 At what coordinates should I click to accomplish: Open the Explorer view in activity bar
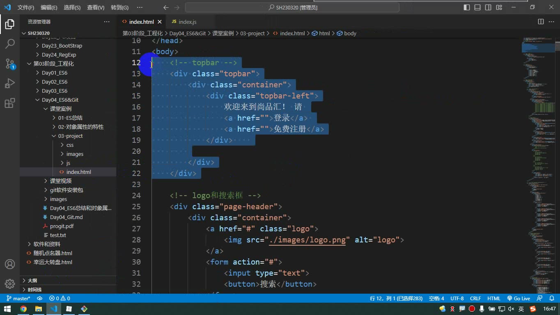(x=10, y=24)
